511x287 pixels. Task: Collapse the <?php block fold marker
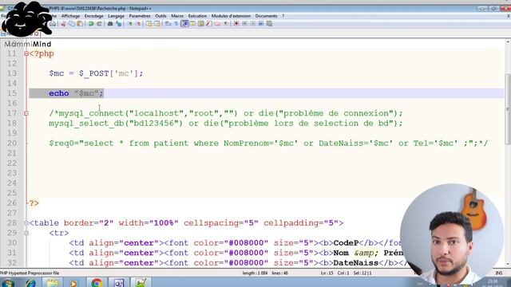tap(26, 53)
